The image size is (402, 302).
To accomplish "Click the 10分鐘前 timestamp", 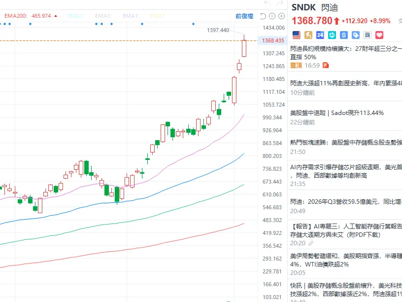I will coord(302,93).
